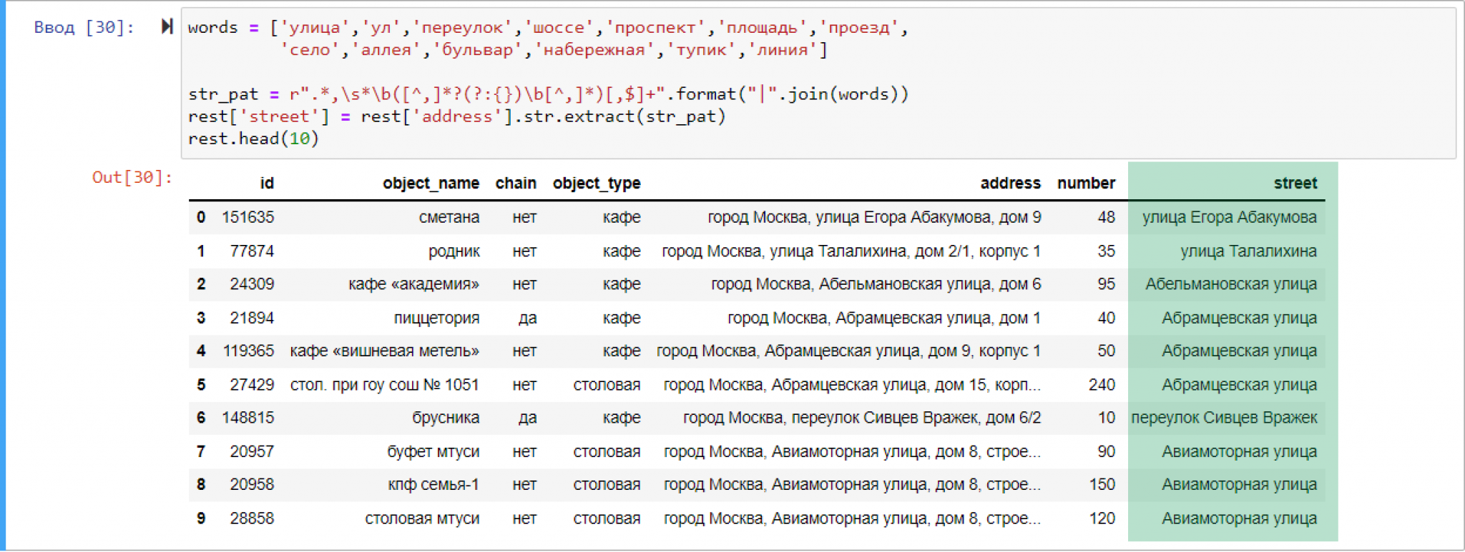Click the 'number' column header

pyautogui.click(x=1086, y=184)
